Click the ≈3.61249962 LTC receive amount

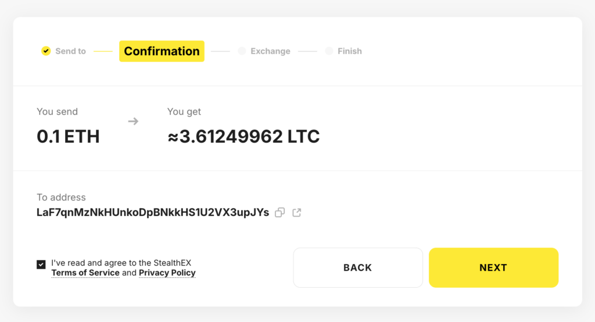click(x=243, y=136)
